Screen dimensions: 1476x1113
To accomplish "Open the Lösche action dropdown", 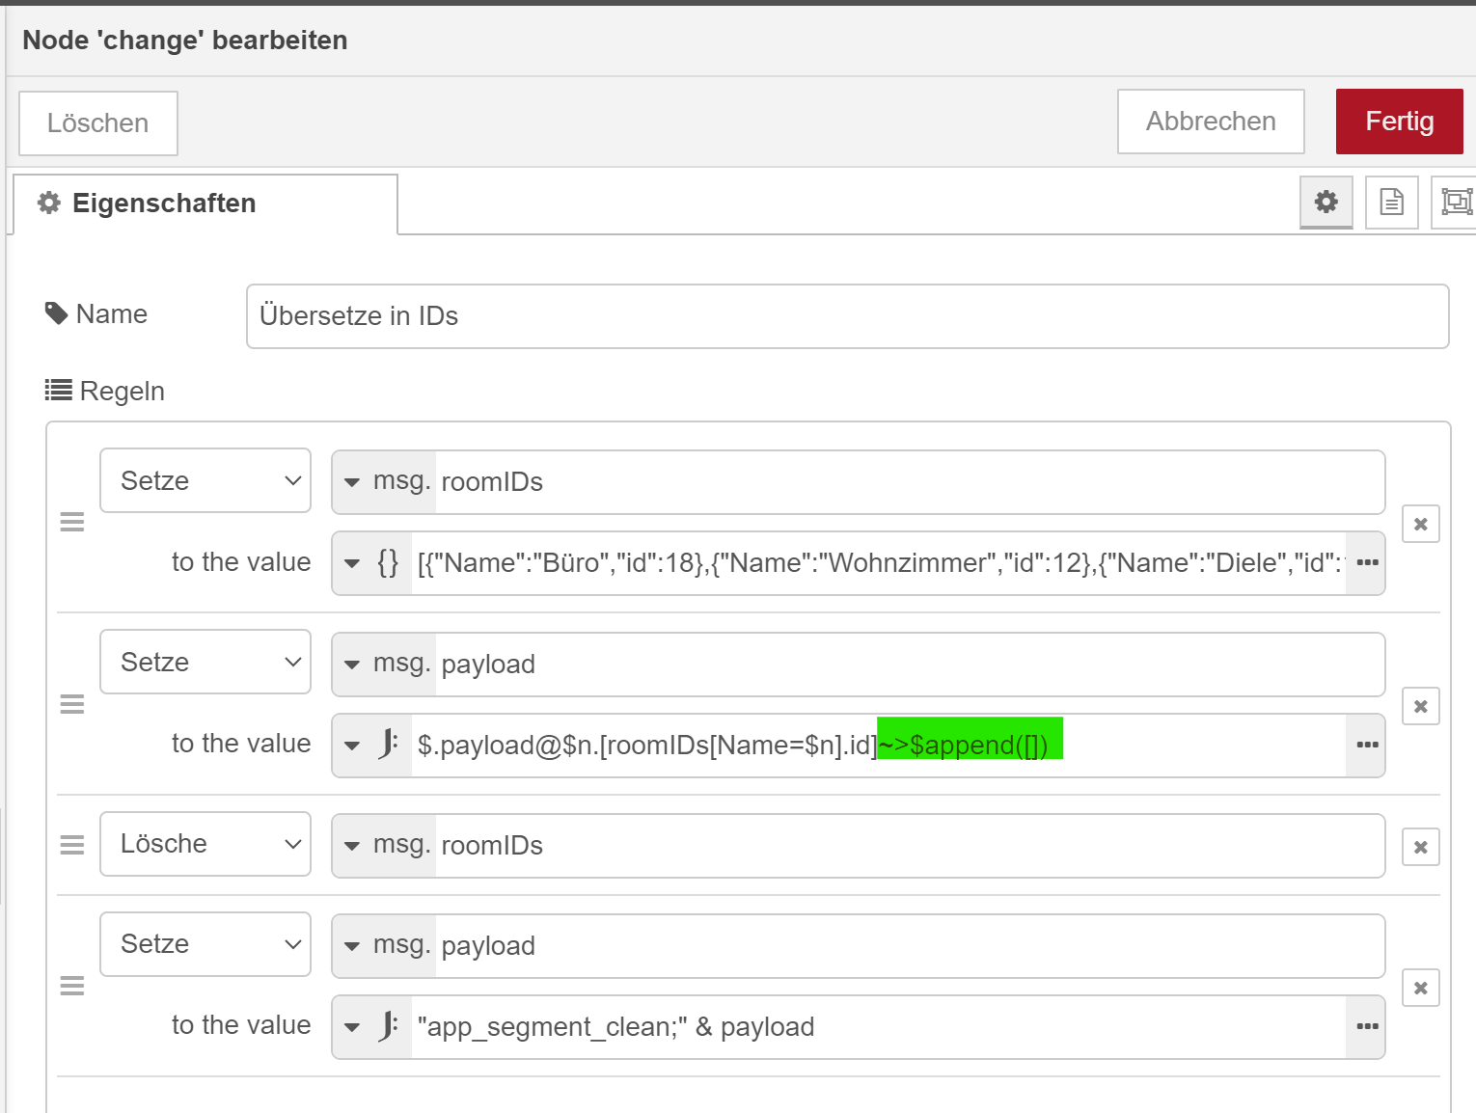I will 205,844.
